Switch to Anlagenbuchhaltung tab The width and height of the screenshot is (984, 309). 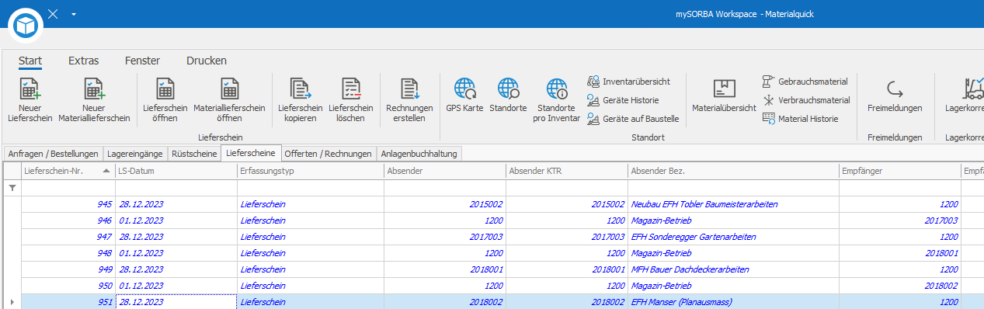point(419,154)
